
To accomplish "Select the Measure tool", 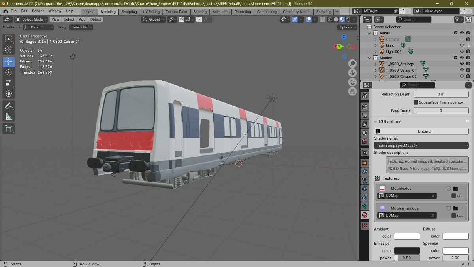I will tap(9, 117).
